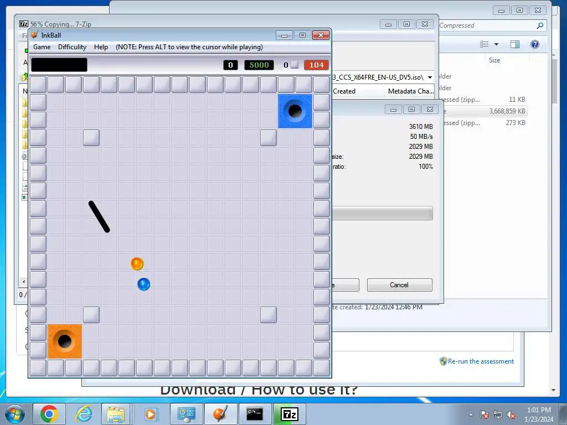567x425 pixels.
Task: Switch to 7-Zip taskbar icon
Action: coord(289,414)
